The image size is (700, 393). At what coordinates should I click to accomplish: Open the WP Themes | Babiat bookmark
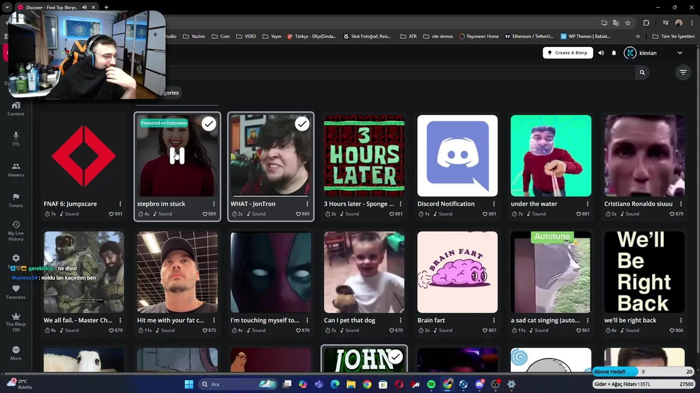pos(586,37)
